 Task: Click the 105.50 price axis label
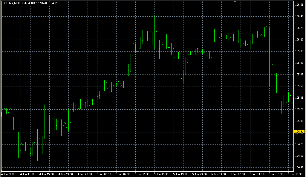299,86
